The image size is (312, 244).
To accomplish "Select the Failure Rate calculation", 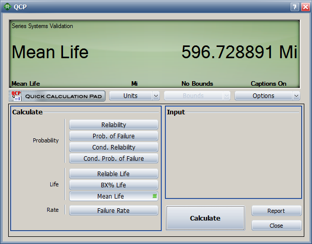I will click(x=114, y=210).
